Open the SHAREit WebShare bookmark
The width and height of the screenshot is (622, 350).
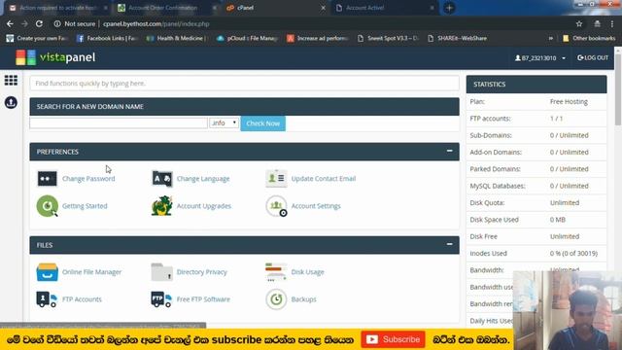tap(458, 39)
